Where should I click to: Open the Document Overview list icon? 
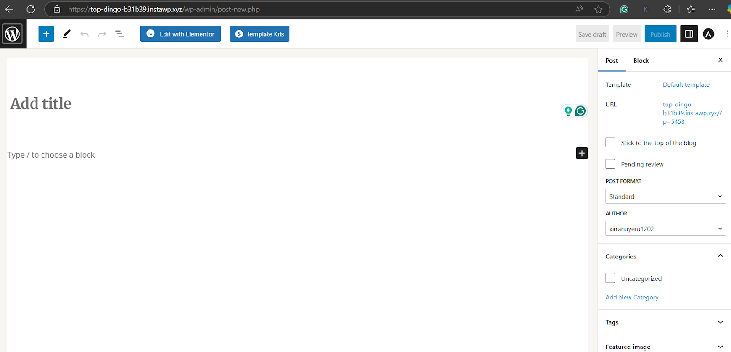click(120, 34)
